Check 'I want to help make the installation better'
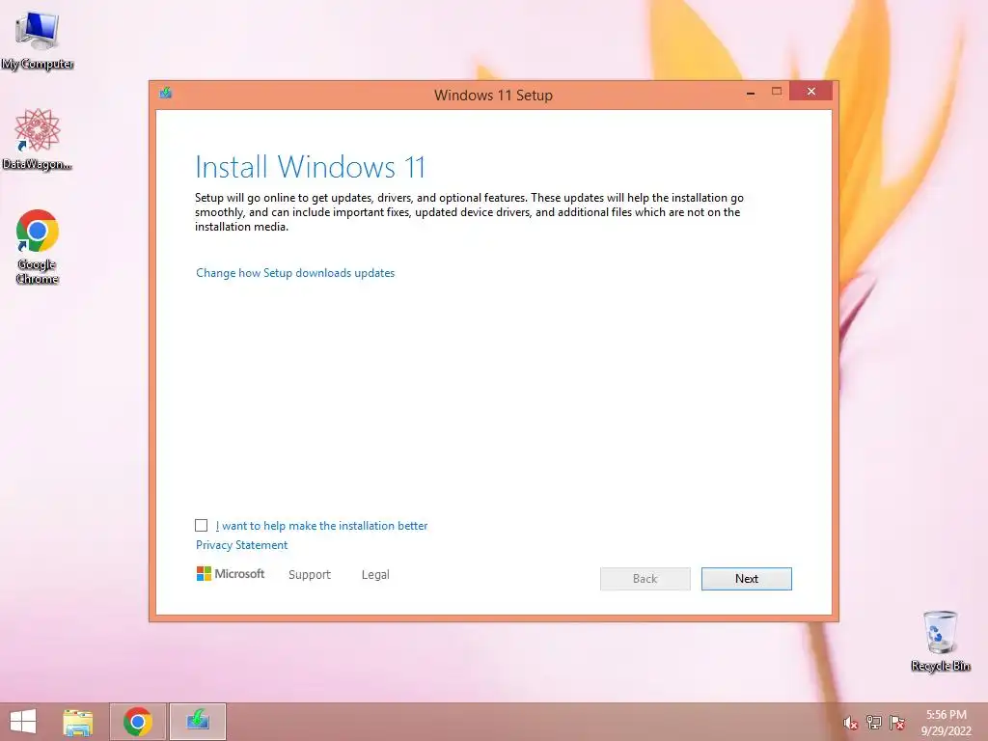This screenshot has height=741, width=988. [x=201, y=526]
